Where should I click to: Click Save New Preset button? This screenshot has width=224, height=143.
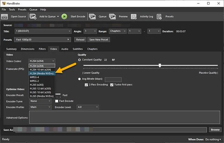99,40
